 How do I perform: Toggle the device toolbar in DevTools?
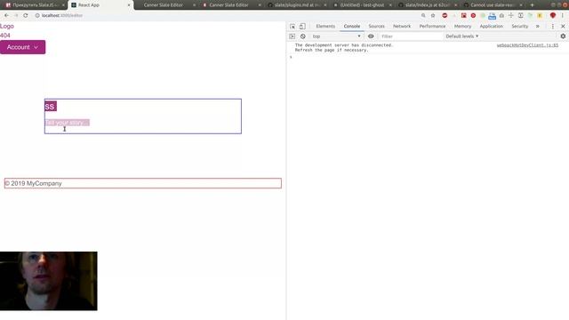click(x=302, y=27)
